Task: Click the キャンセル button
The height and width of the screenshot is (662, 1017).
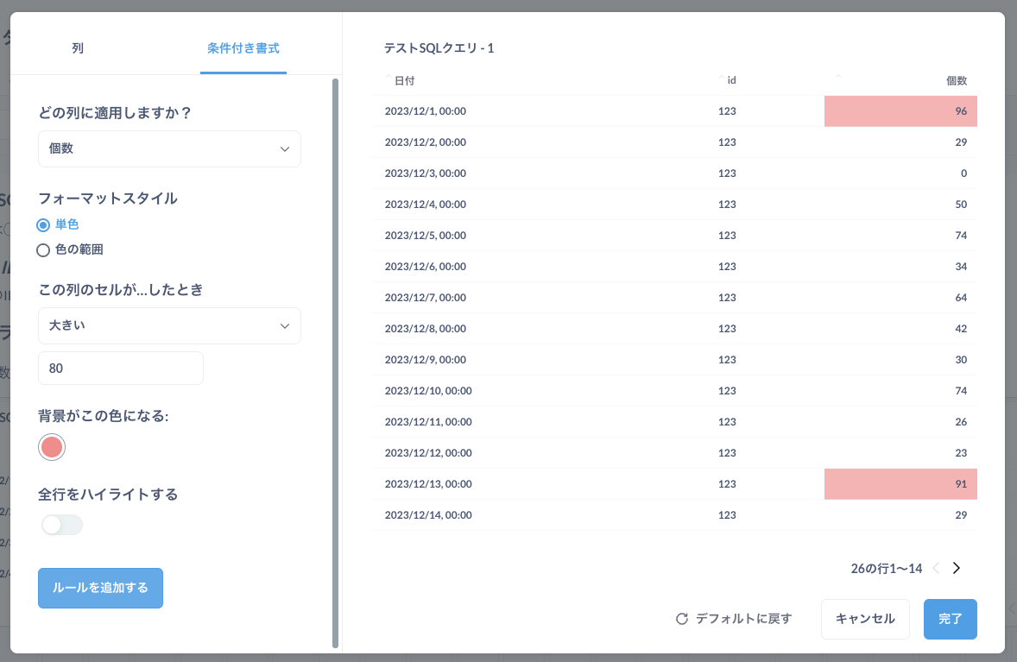Action: point(864,619)
